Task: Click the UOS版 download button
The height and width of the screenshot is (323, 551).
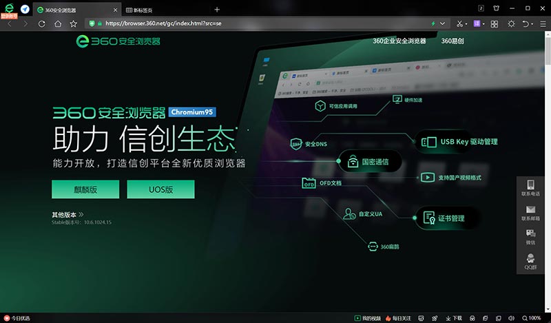Action: (160, 189)
